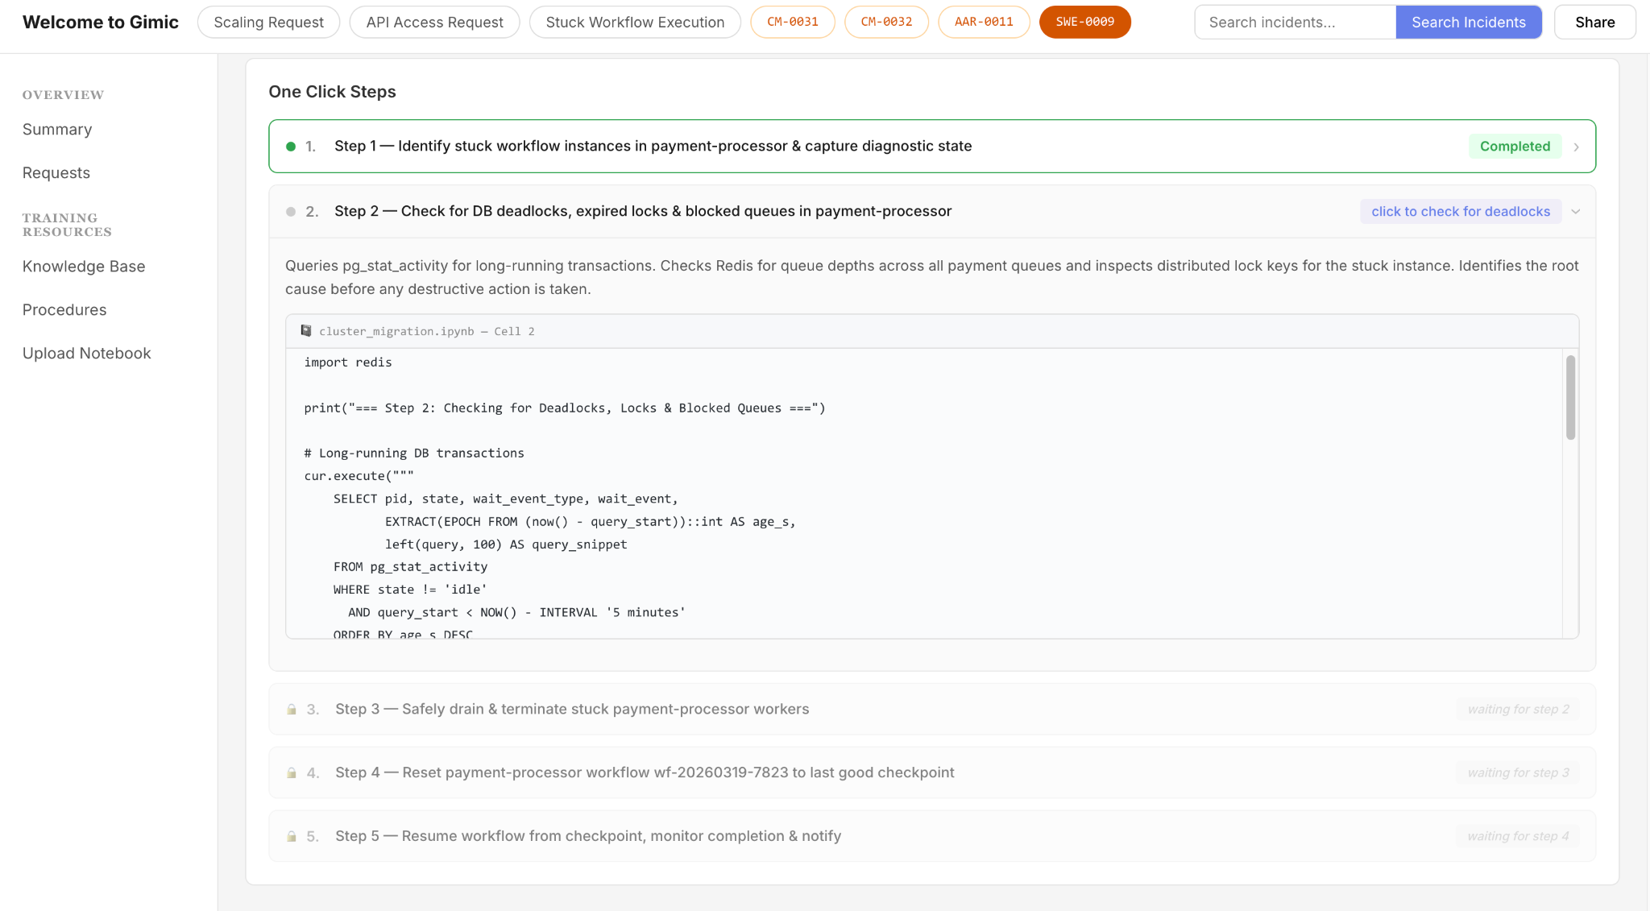Click the "WHERE state != 'idle'" code line
The height and width of the screenshot is (911, 1650).
[x=410, y=590]
